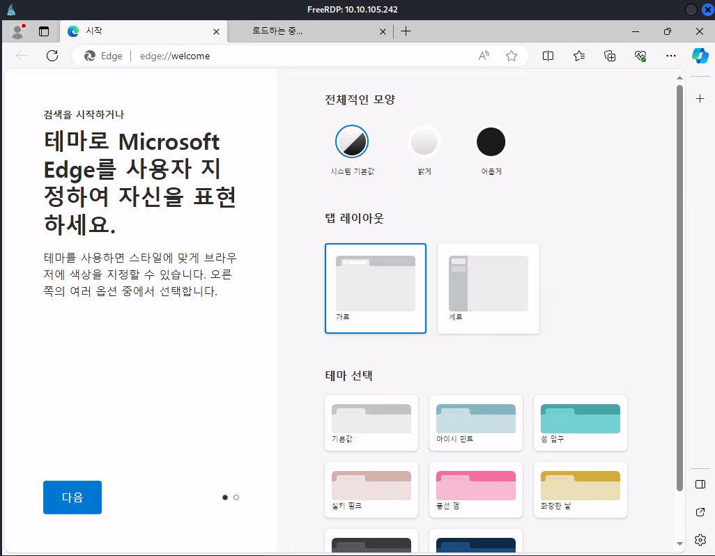This screenshot has width=715, height=556.
Task: Switch to the 로드하는 중 tab
Action: 307,31
